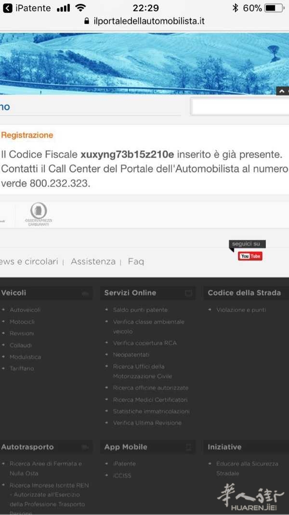Collapse the banner using the arrow icon

click(x=281, y=91)
